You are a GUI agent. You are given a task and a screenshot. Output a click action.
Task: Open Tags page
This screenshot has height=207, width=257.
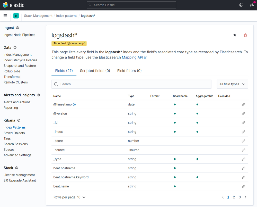7,138
